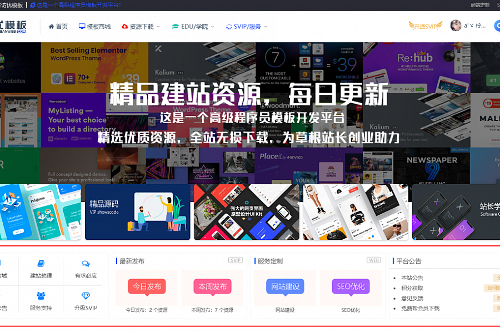Click the 网站建设 button
The height and width of the screenshot is (333, 500).
286,286
